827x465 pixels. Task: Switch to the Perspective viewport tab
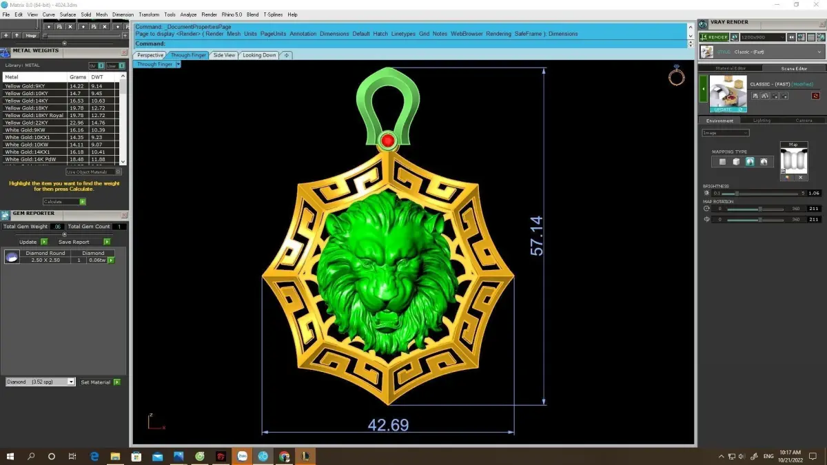[x=150, y=55]
